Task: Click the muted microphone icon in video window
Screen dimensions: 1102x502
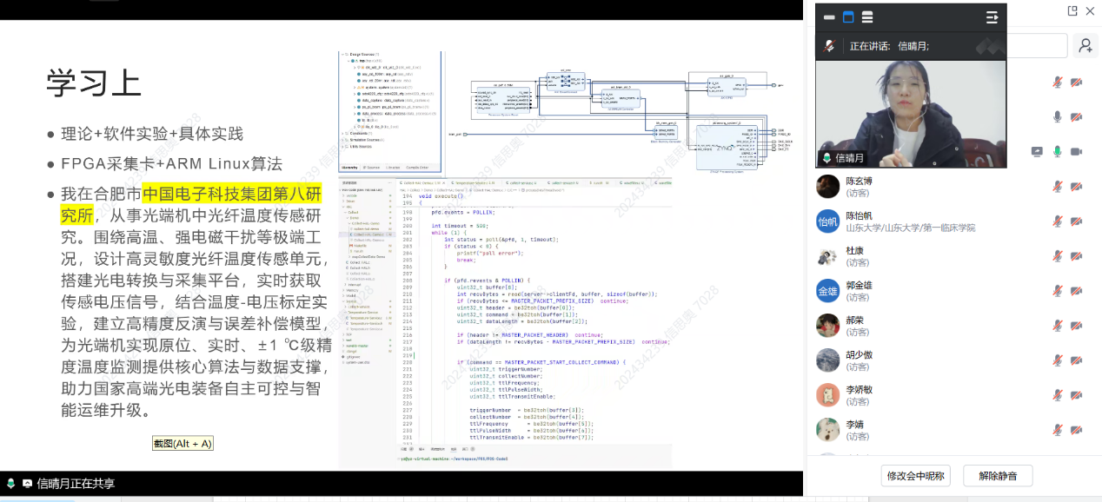Action: point(830,46)
